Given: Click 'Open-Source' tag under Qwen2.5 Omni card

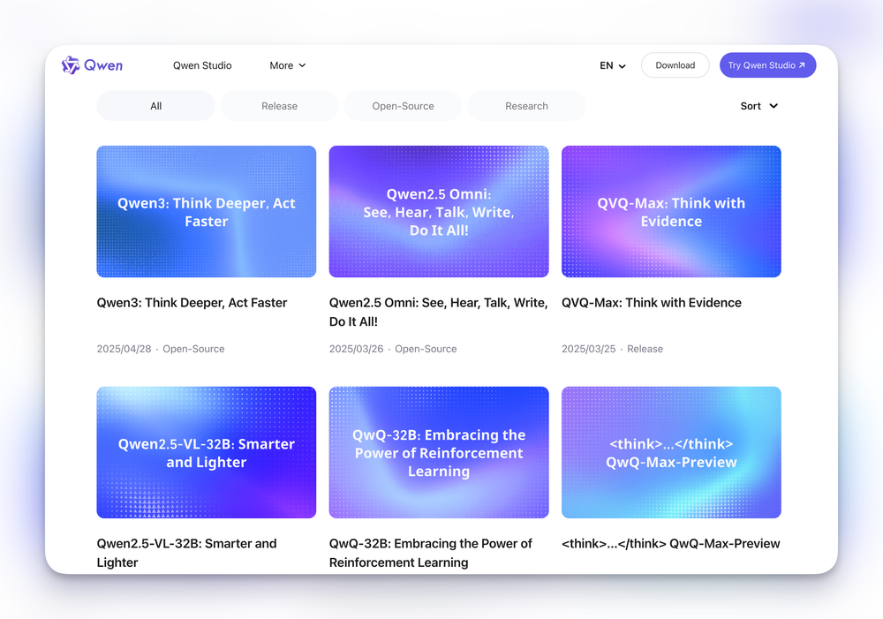Looking at the screenshot, I should pyautogui.click(x=426, y=349).
